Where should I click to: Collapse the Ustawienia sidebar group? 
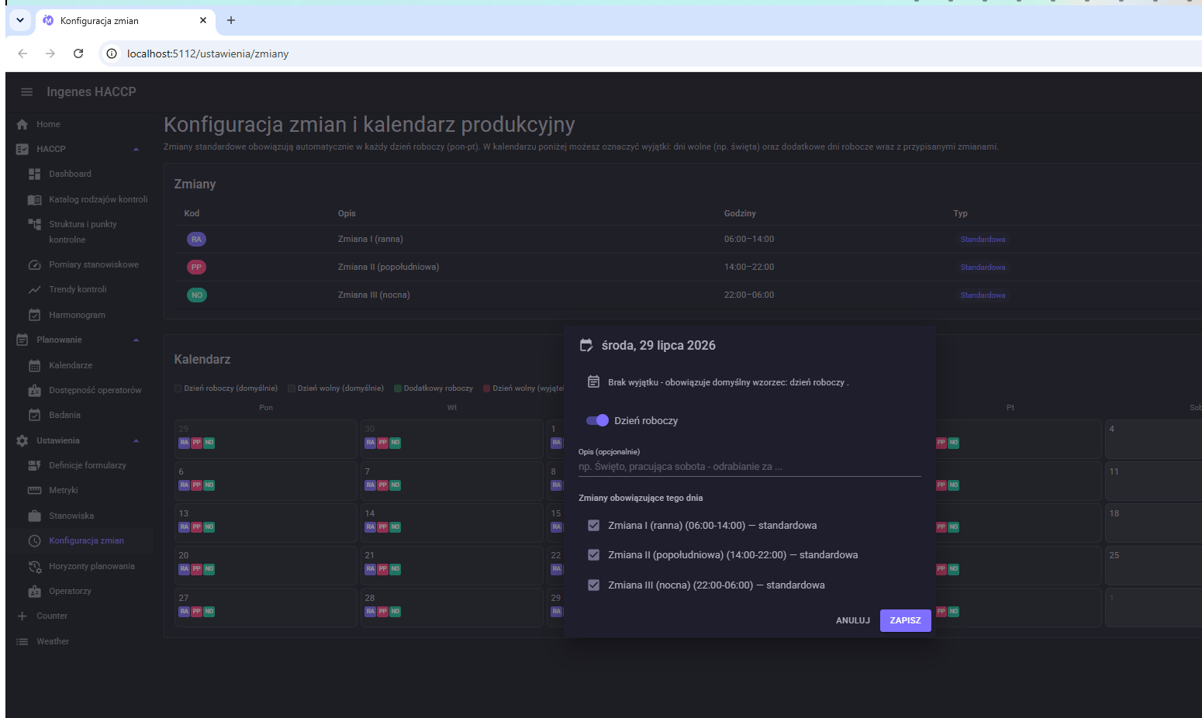point(136,440)
